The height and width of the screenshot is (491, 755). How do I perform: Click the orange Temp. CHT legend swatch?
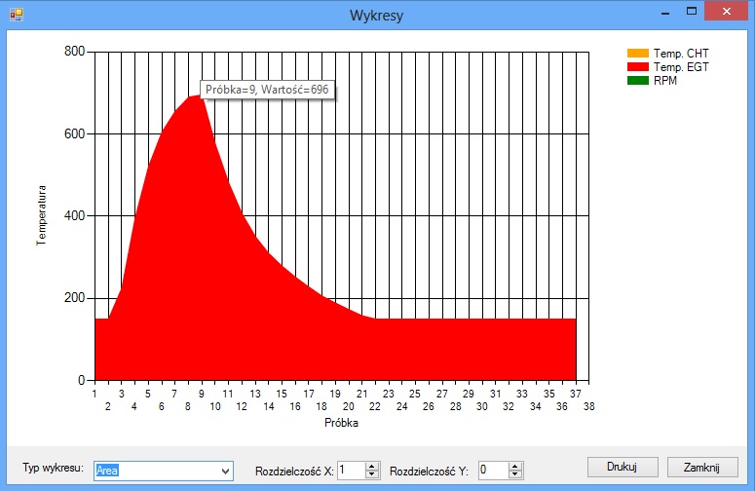pyautogui.click(x=637, y=53)
